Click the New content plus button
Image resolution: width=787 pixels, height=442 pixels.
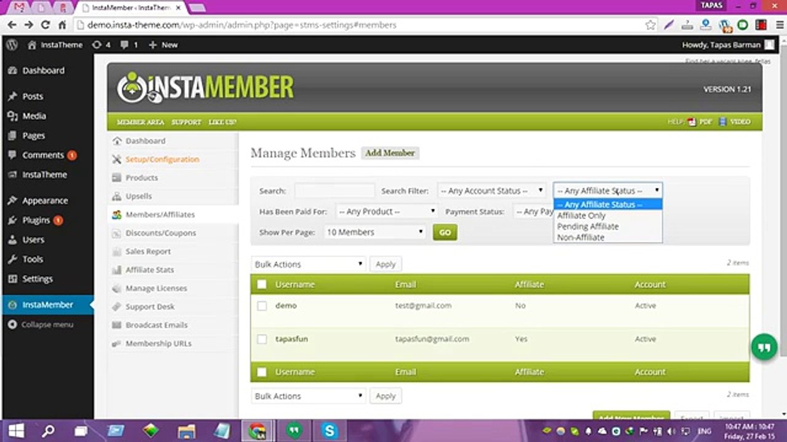pos(163,45)
